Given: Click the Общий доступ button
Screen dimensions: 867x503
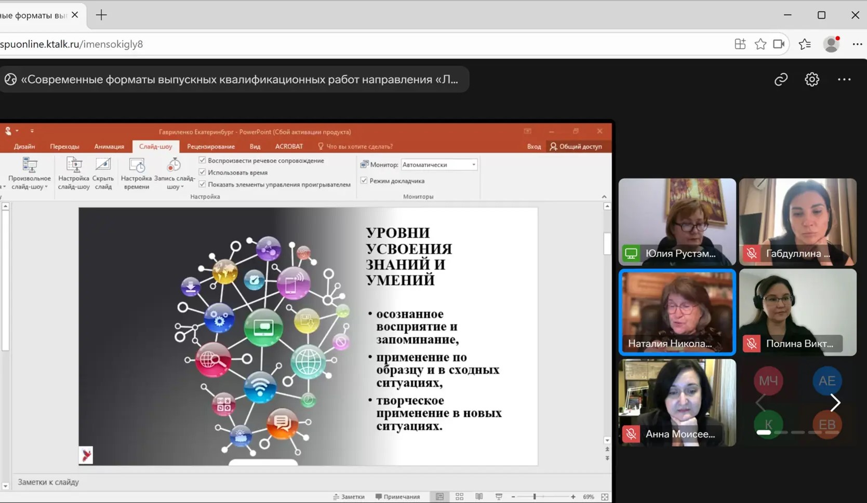Looking at the screenshot, I should [x=576, y=146].
